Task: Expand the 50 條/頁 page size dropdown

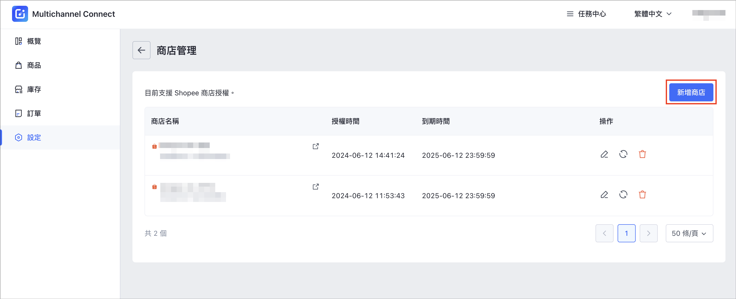Action: pos(689,233)
